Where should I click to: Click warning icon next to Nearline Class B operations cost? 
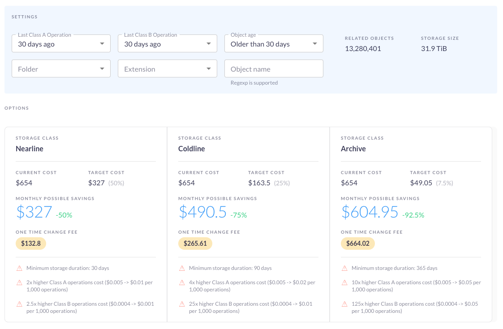[19, 304]
